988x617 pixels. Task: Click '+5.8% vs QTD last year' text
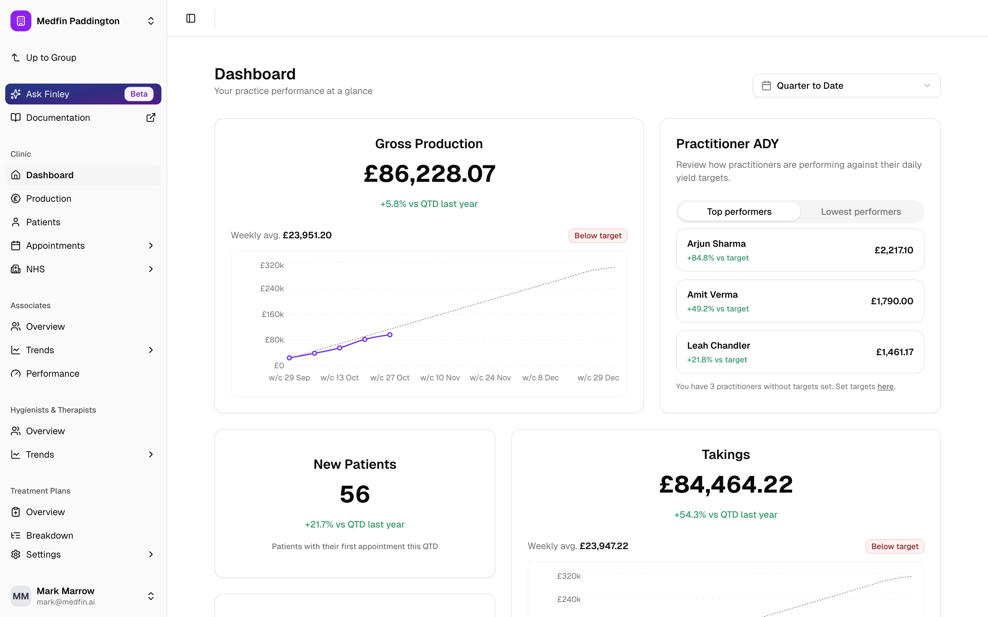[x=429, y=204]
